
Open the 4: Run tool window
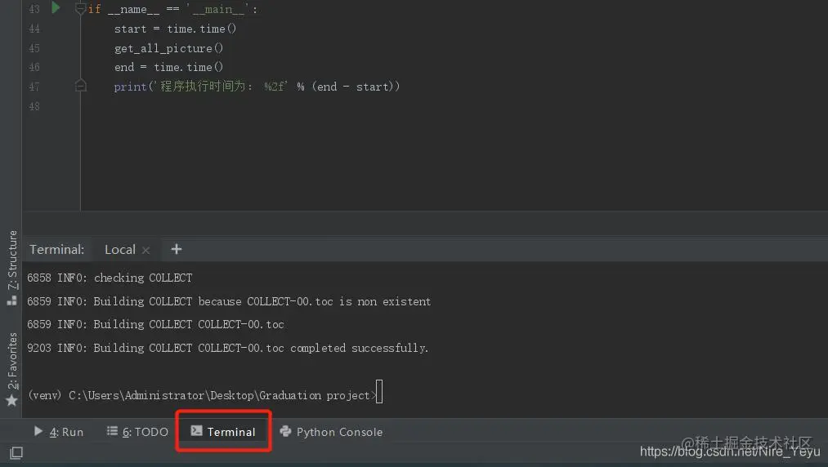tap(59, 432)
